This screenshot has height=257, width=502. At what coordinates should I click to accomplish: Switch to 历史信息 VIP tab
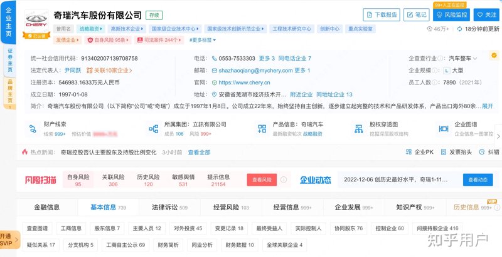pos(473,208)
